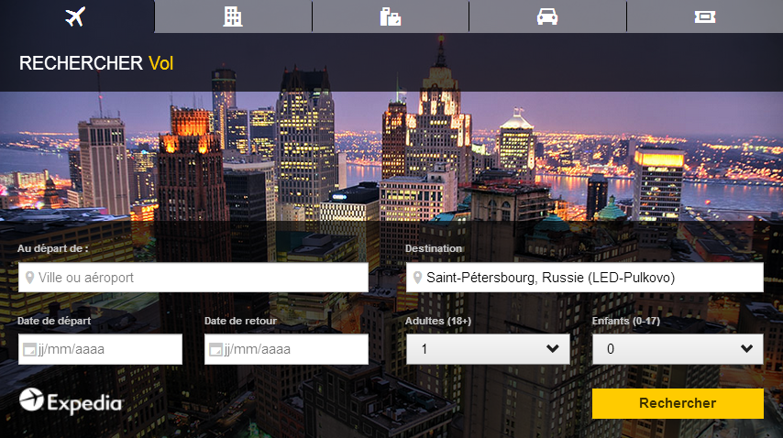This screenshot has width=783, height=438.
Task: Click the Expedia logo
Action: click(71, 401)
